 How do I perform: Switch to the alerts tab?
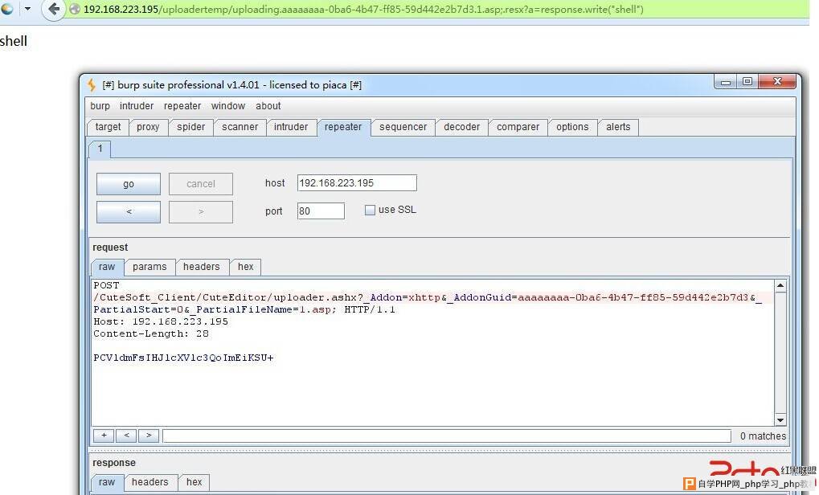pyautogui.click(x=618, y=127)
